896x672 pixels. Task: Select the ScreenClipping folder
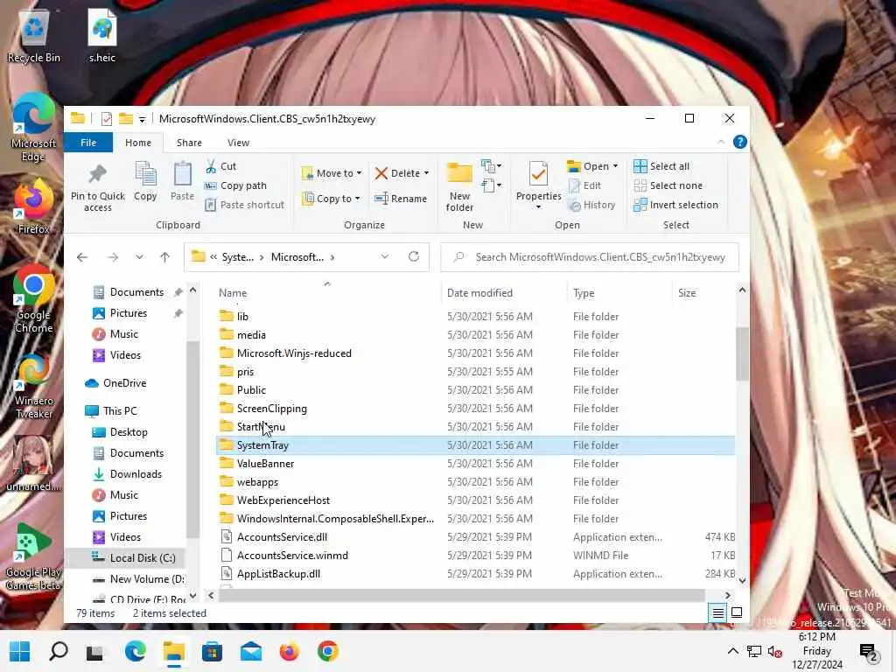coord(272,409)
